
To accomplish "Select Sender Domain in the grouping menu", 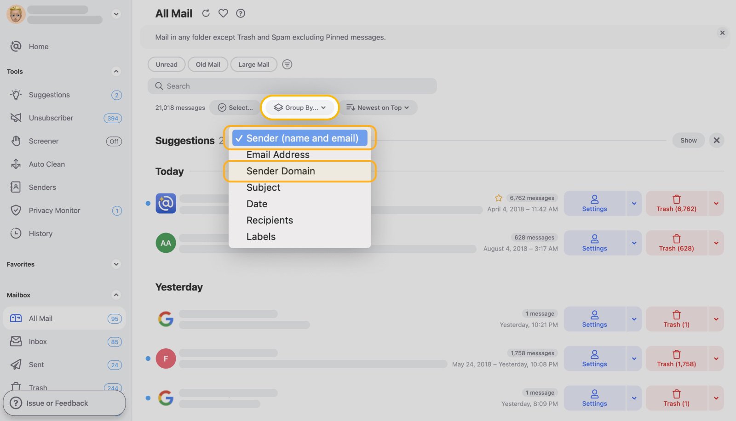I will 281,171.
